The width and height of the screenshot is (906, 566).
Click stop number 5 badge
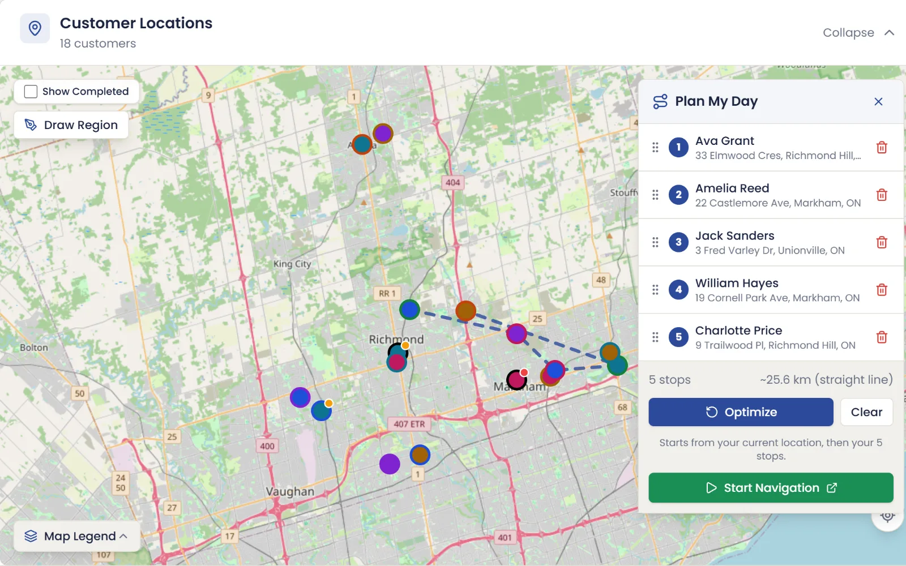click(x=678, y=337)
